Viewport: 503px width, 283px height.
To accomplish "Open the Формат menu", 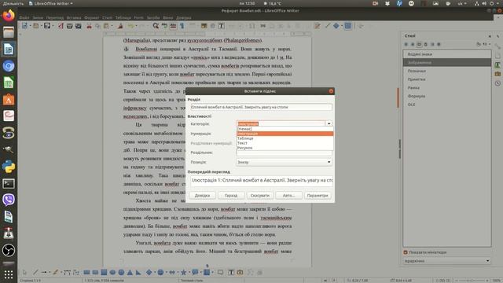I will coord(92,17).
